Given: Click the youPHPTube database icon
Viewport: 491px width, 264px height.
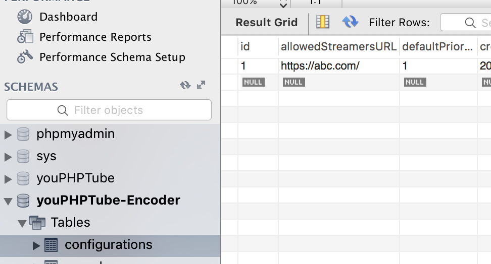Looking at the screenshot, I should coord(23,178).
